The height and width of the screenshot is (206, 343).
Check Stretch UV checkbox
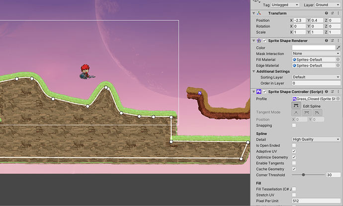click(294, 195)
